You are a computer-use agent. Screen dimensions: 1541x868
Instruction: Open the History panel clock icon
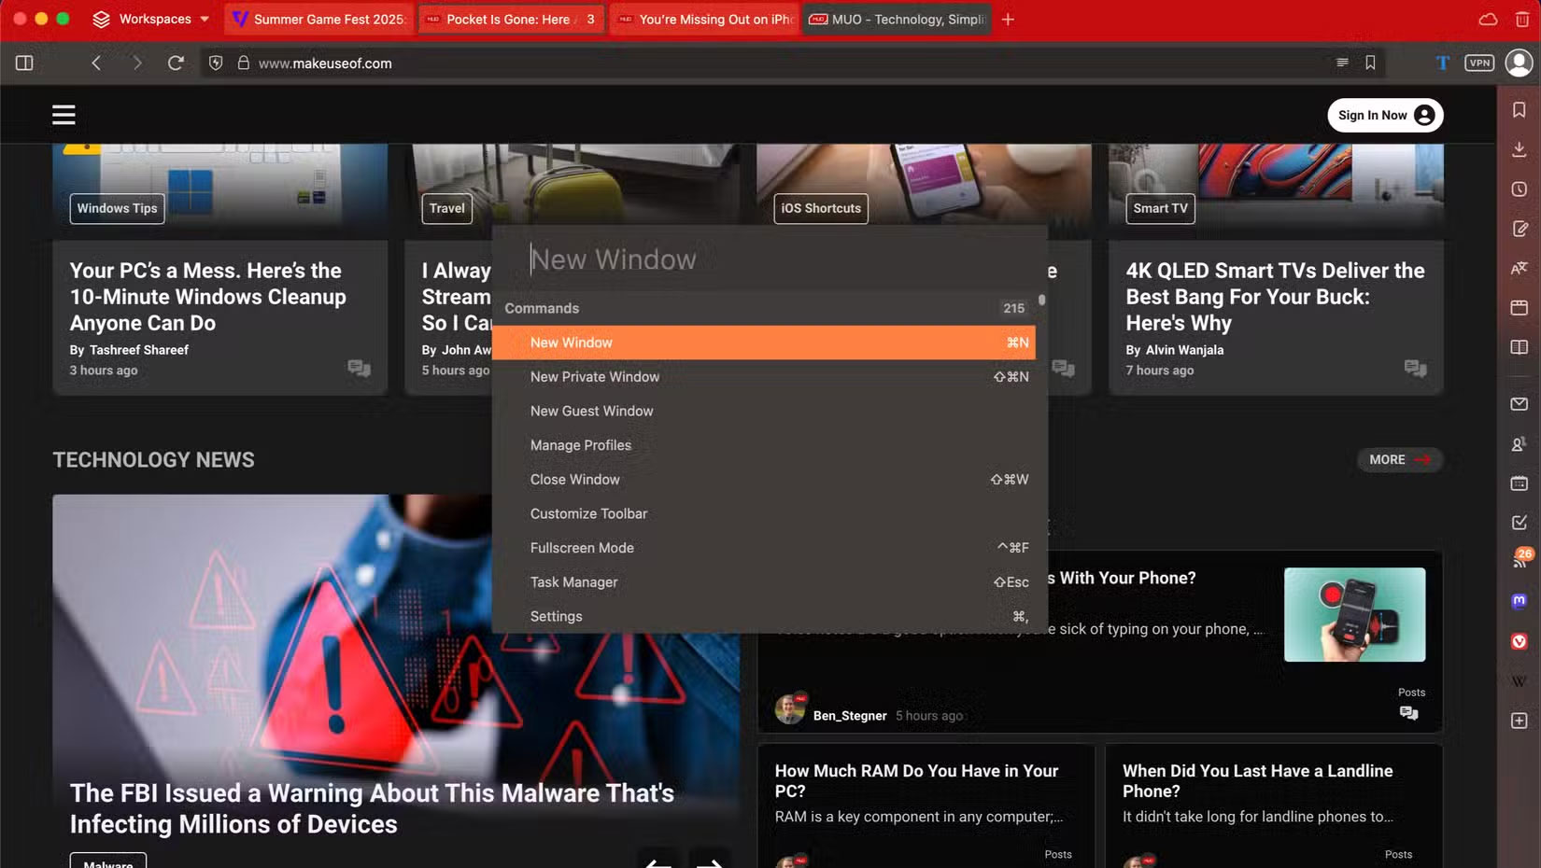[1520, 189]
